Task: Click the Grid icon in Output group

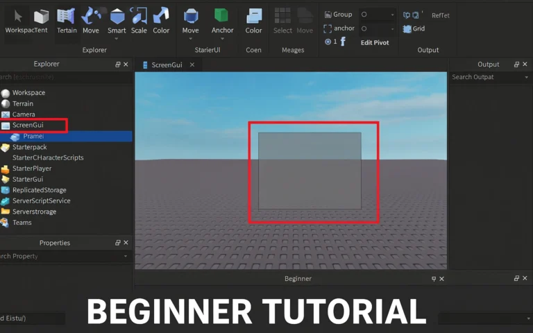Action: pyautogui.click(x=407, y=28)
